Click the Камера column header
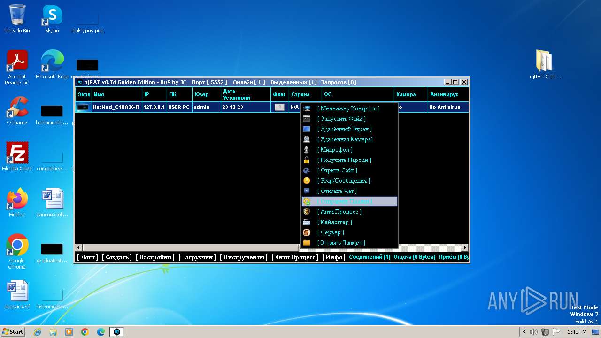This screenshot has width=601, height=338. pyautogui.click(x=411, y=94)
